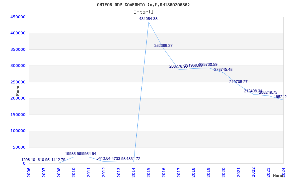Click the data label 278745.48

tap(223, 69)
